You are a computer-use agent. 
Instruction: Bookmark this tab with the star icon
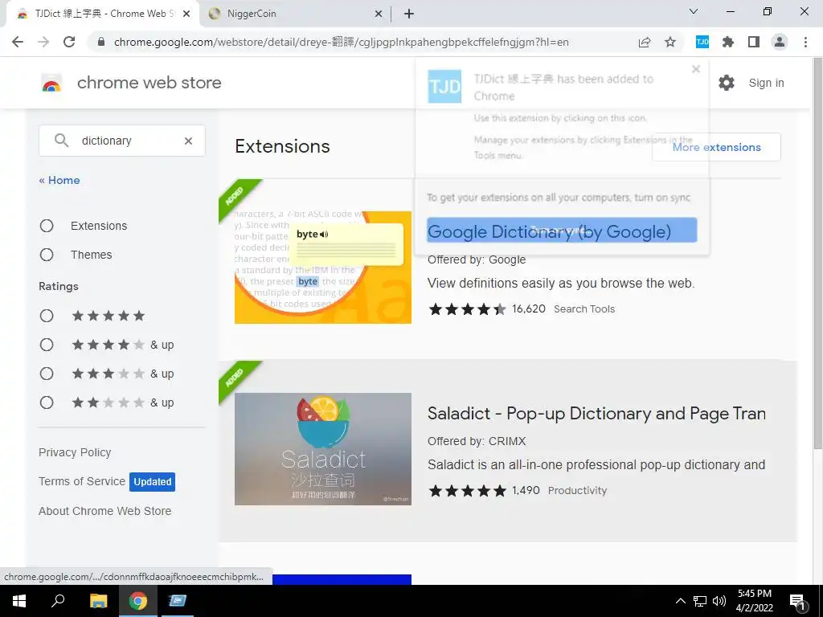click(x=670, y=42)
